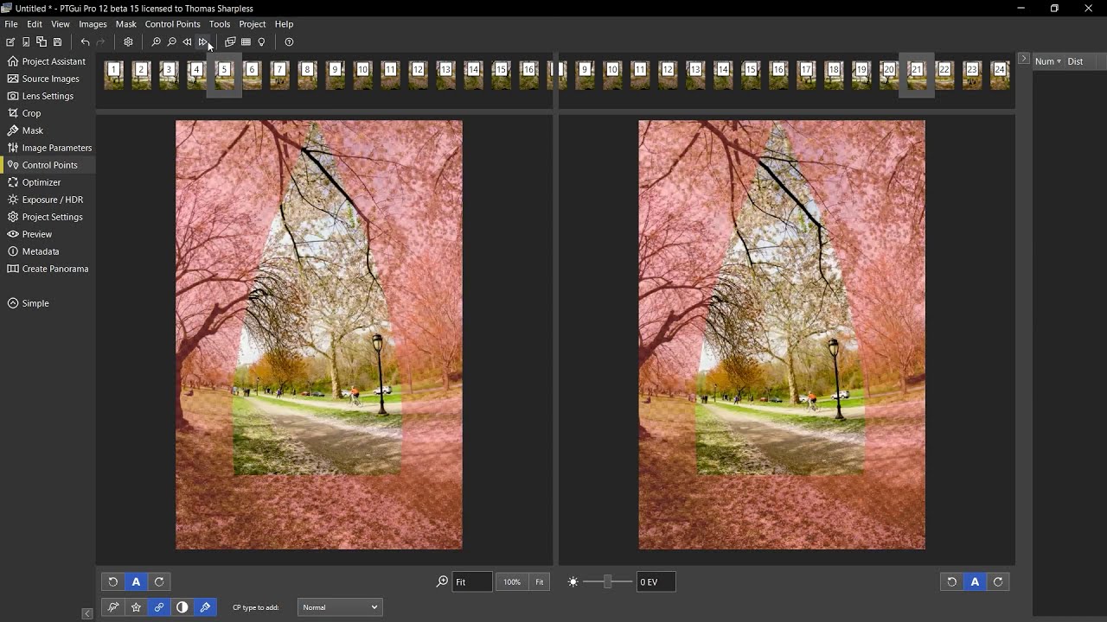Toggle the eyedropper button in the bottom toolbar
This screenshot has width=1107, height=622.
(206, 607)
